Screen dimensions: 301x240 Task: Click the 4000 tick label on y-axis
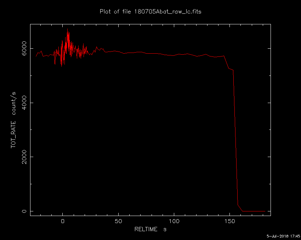[24, 103]
